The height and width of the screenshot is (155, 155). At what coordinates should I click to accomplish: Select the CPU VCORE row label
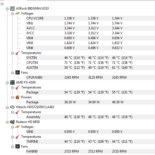tap(35, 18)
